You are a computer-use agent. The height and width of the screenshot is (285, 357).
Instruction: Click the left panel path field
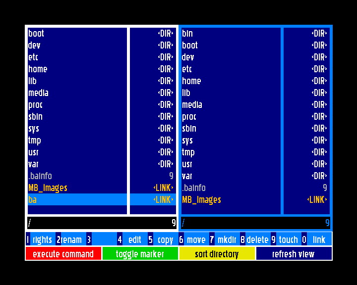coord(99,223)
